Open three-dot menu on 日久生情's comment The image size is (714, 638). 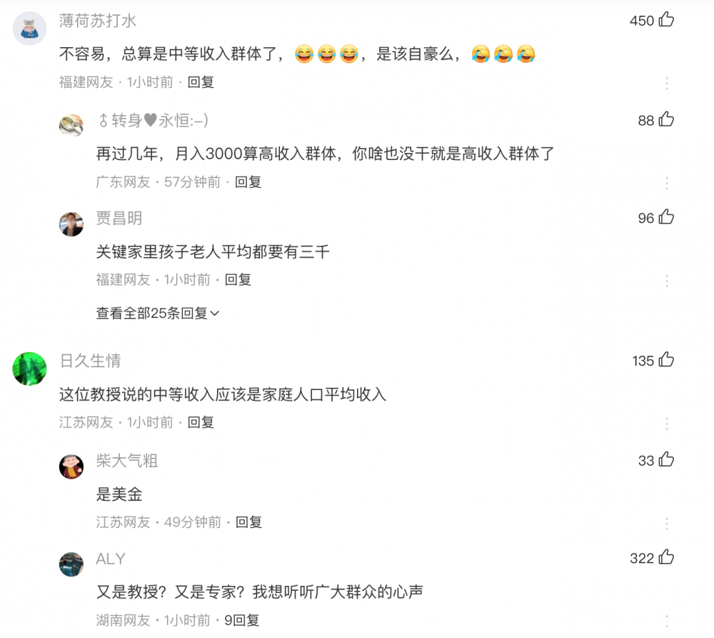coord(667,424)
